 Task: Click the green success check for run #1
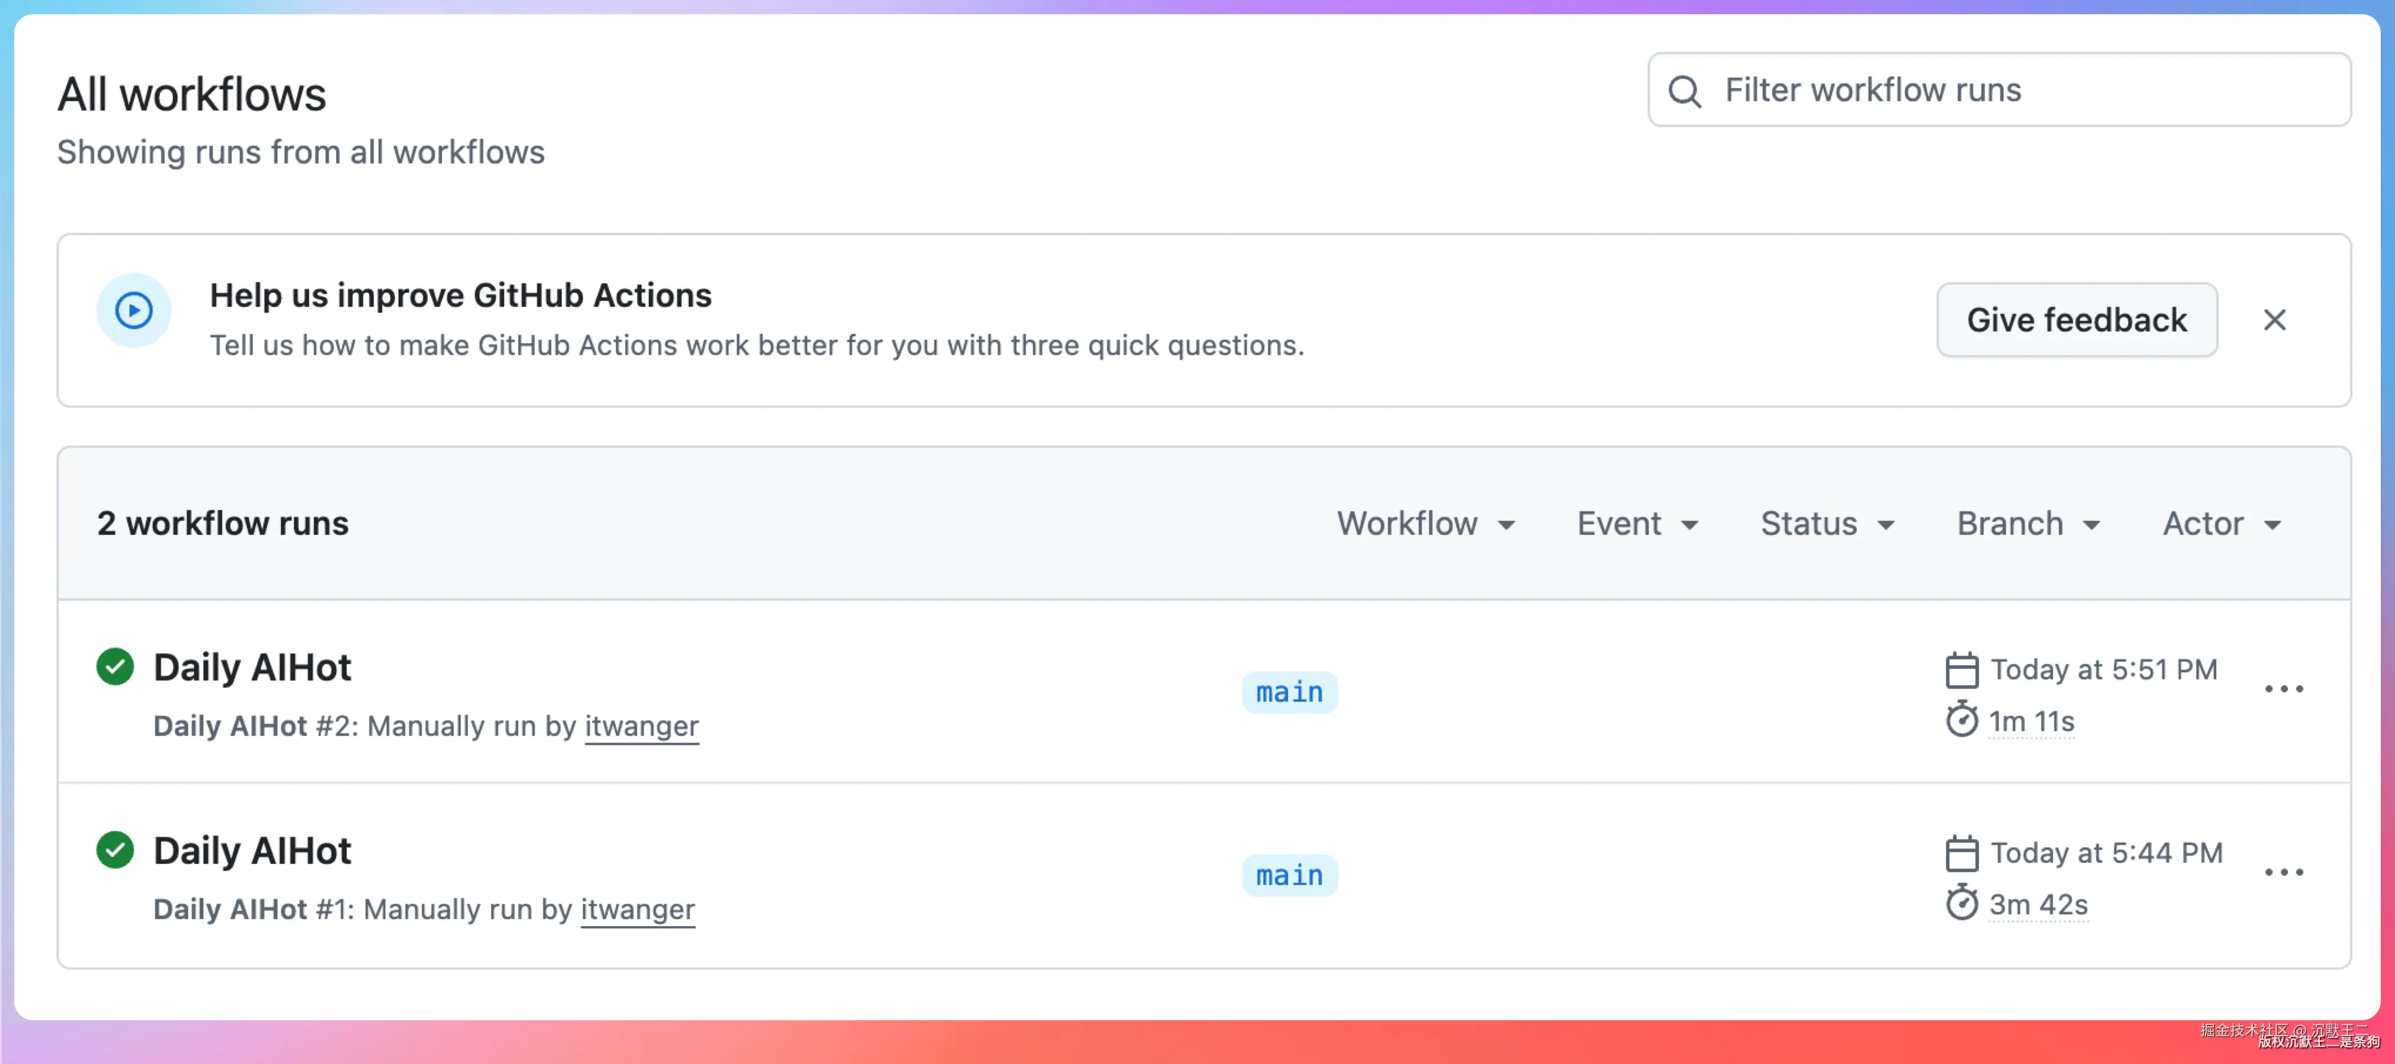click(115, 849)
